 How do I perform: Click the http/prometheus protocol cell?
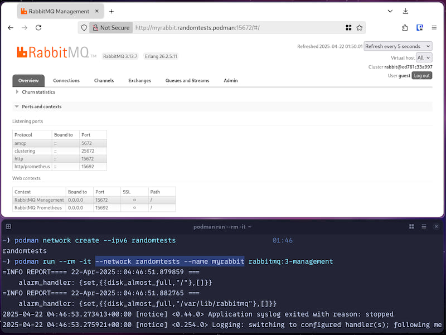(x=32, y=166)
